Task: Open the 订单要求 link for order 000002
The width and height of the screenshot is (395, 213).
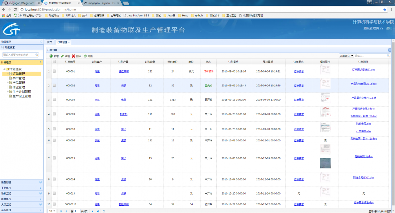Action: (299, 86)
